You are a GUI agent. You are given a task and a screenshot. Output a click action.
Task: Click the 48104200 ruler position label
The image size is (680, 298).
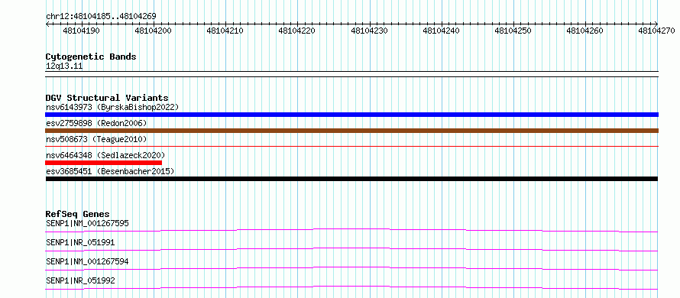[x=154, y=31]
